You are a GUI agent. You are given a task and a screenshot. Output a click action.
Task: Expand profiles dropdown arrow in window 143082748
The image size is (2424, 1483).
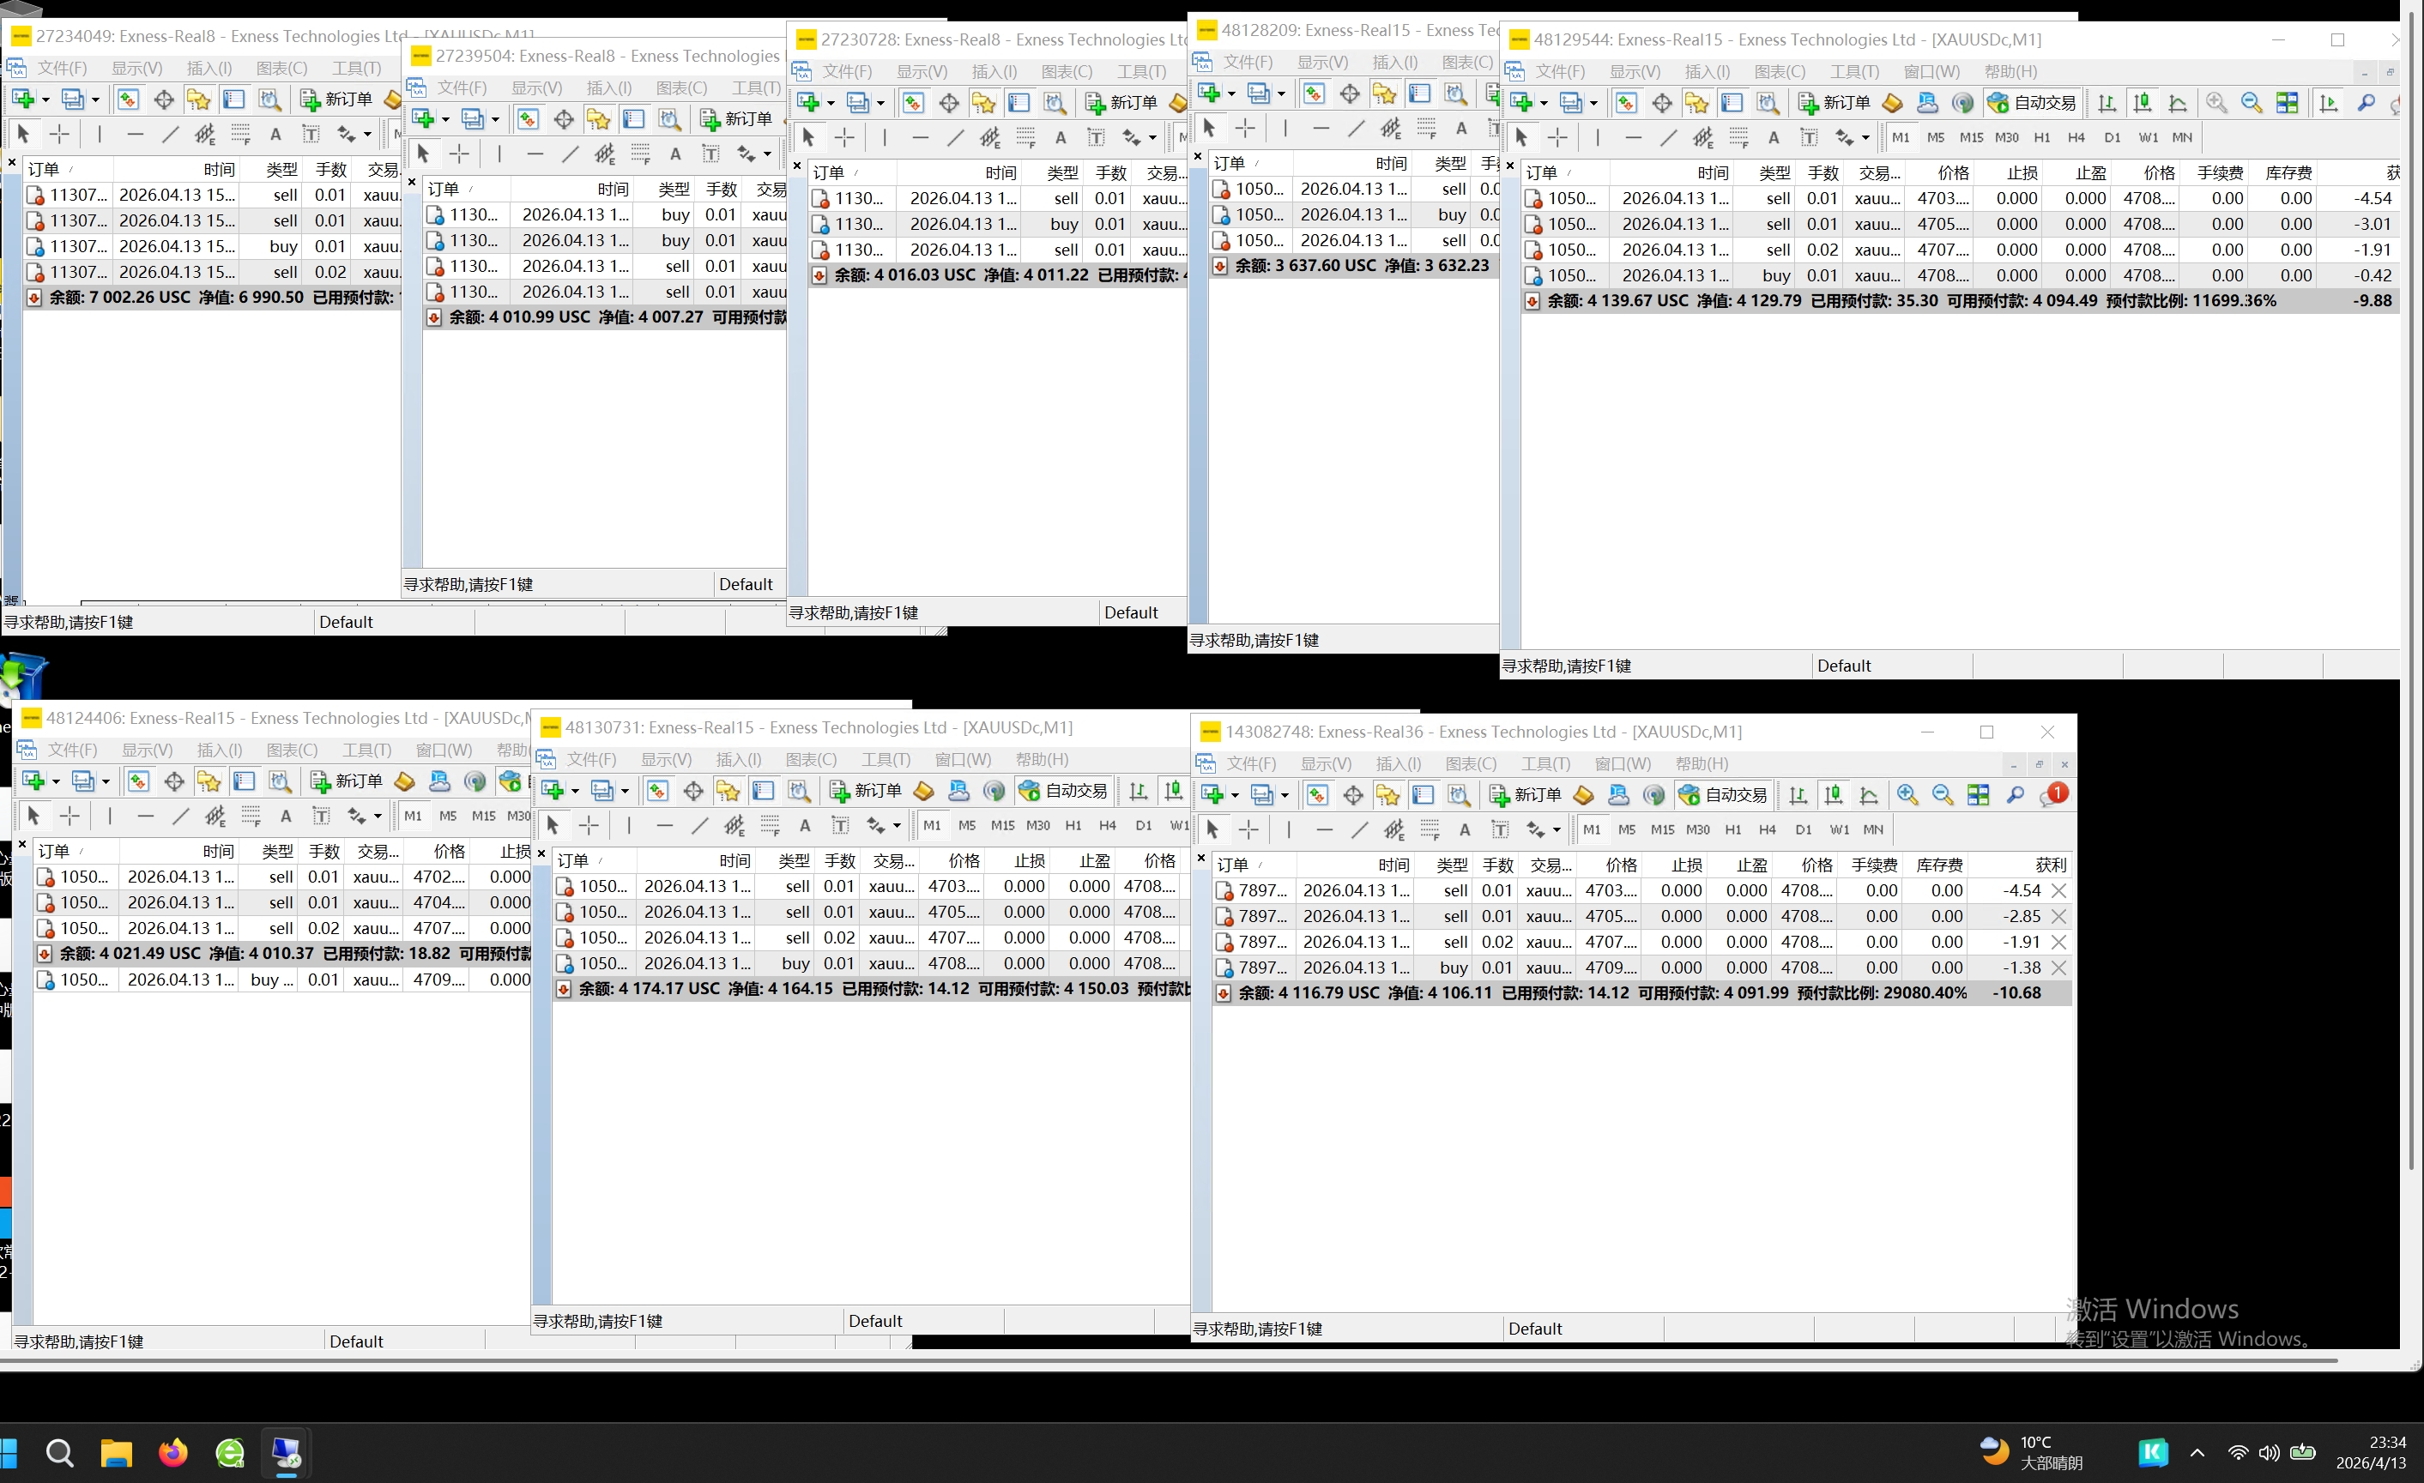1283,794
